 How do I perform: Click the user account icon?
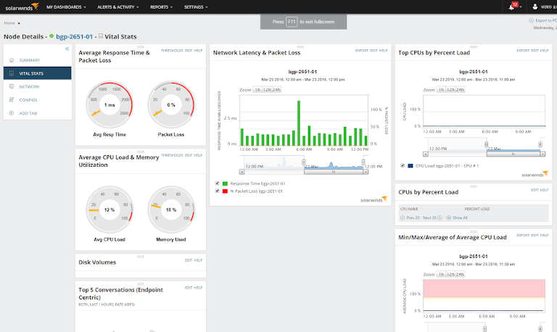point(535,7)
